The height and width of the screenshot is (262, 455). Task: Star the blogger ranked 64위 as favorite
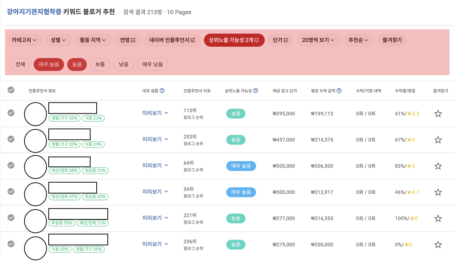(438, 166)
